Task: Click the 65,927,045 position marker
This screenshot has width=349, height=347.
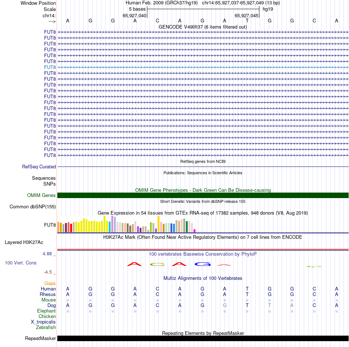Action: 247,15
